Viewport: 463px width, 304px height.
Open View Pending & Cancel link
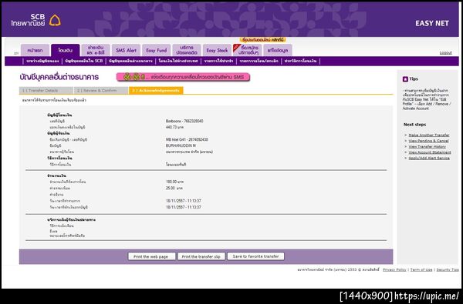[x=428, y=141]
